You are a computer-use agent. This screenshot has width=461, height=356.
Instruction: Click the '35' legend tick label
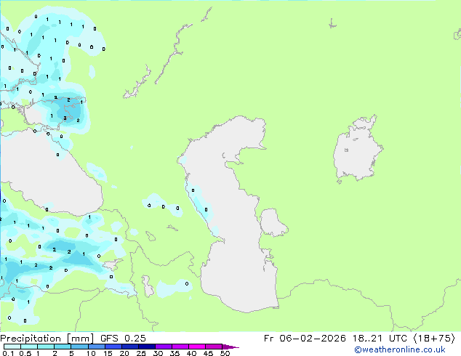175,353
